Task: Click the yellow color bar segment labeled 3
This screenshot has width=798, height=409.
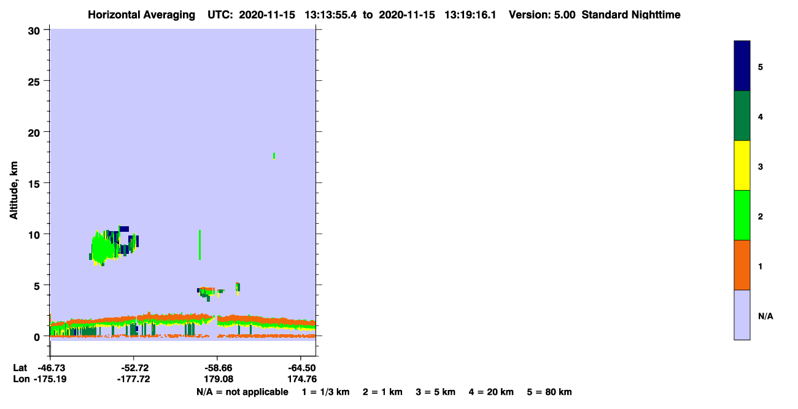Action: coord(742,166)
